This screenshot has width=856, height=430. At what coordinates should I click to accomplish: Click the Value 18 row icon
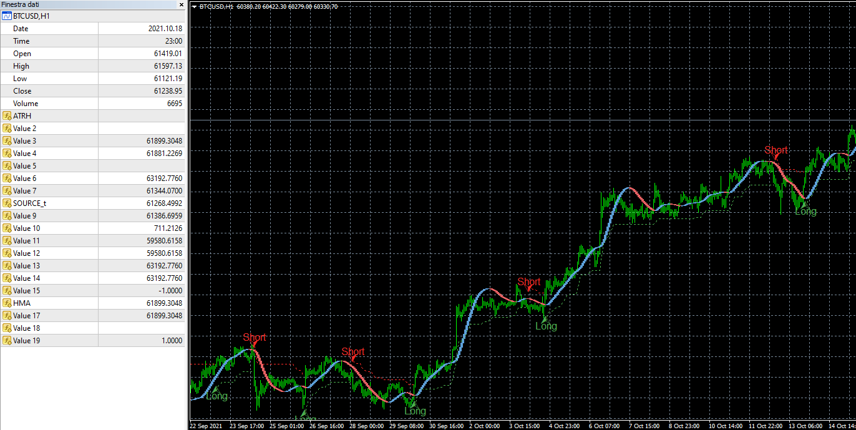pos(7,328)
